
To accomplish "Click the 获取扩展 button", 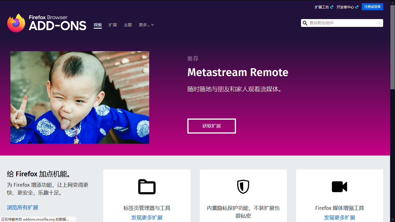I will click(x=212, y=126).
